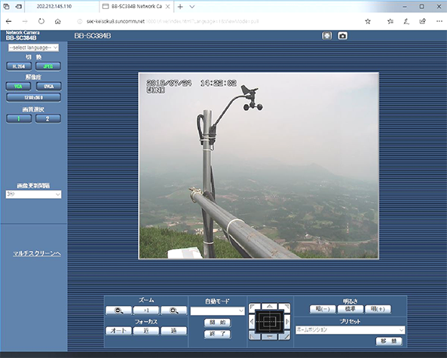
Task: Select 1280x960 resolution
Action: click(34, 97)
